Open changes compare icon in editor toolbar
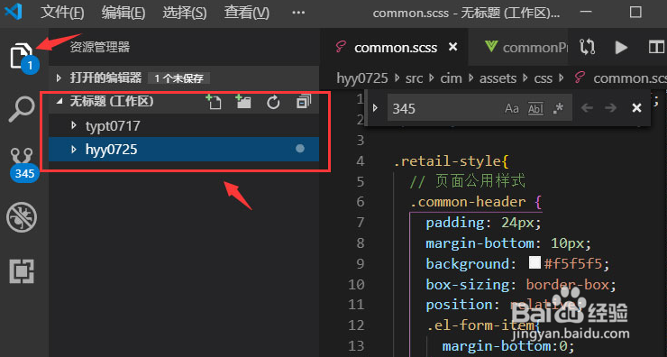Viewport: 667px width, 357px height. coord(587,47)
